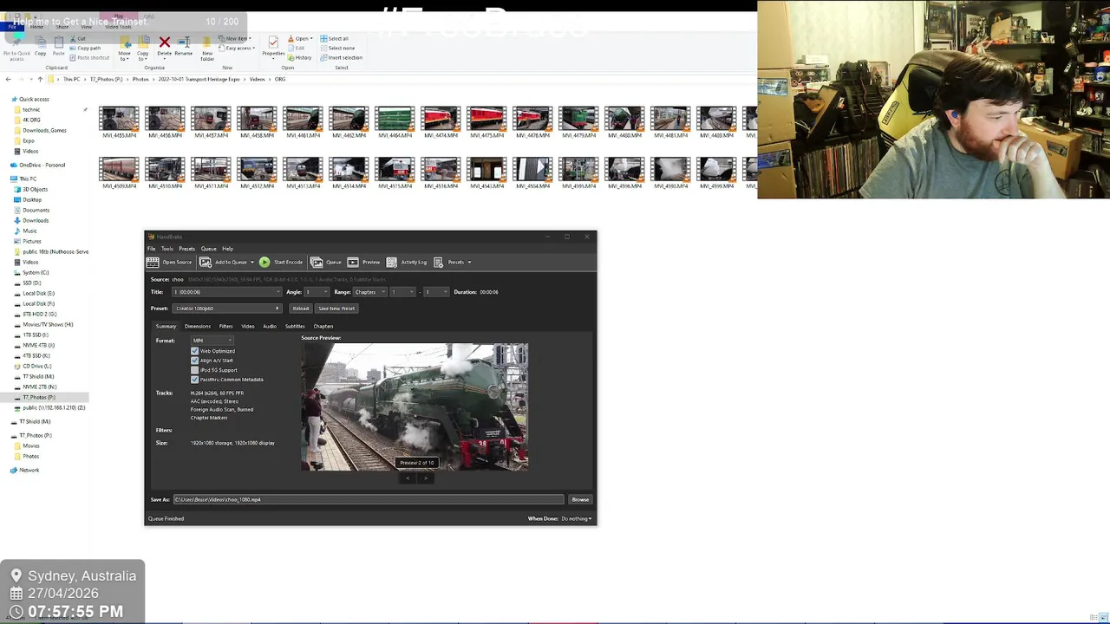Screen dimensions: 1110x624
Task: Enable iPod 5G Support checkbox
Action: (194, 370)
